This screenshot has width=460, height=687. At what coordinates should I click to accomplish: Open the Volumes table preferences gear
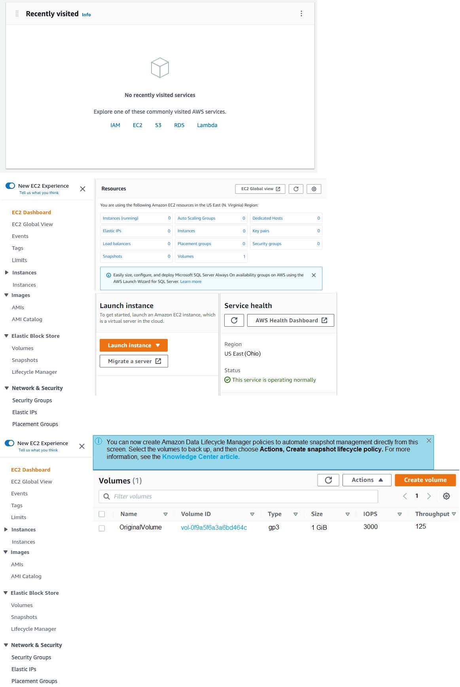point(447,496)
